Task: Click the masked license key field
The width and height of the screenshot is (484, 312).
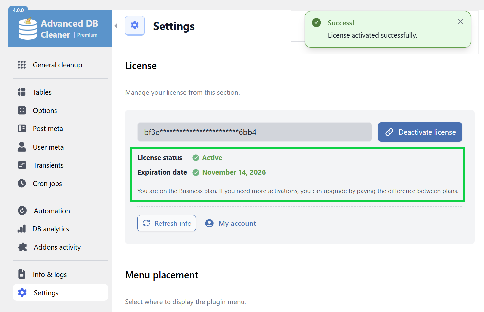Action: pyautogui.click(x=254, y=132)
